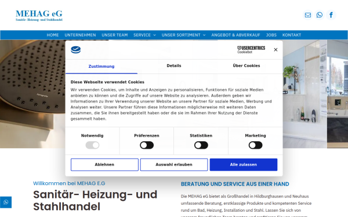Expand the Service menu chevron
This screenshot has height=217, width=348.
point(154,35)
